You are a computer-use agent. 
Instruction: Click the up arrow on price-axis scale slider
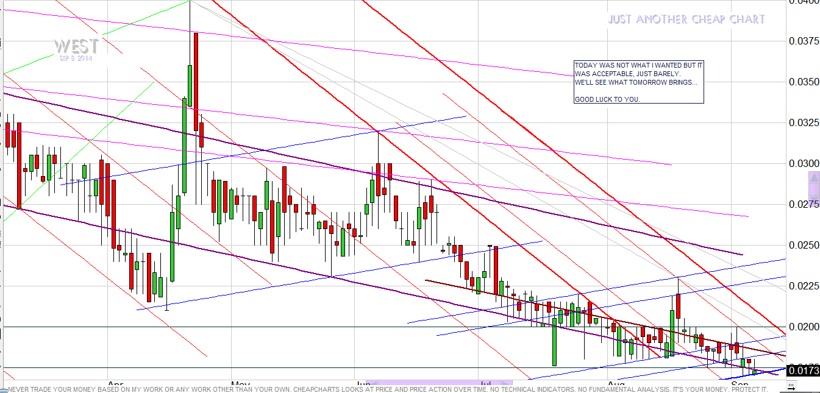[813, 179]
